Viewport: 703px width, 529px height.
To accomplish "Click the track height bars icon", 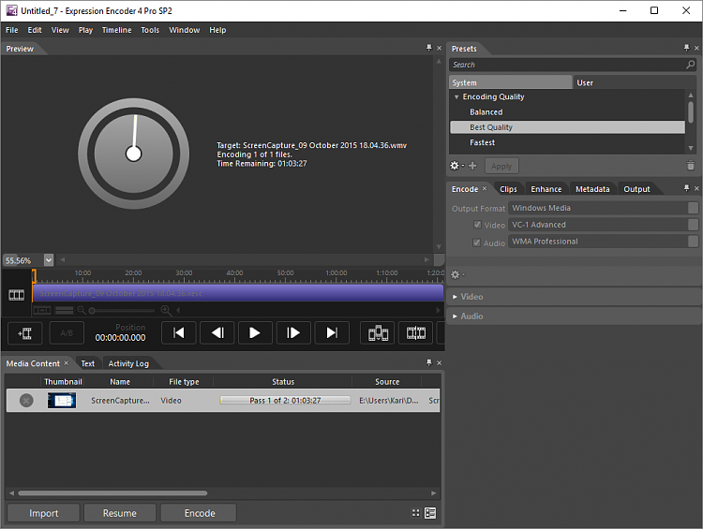I will pyautogui.click(x=64, y=310).
